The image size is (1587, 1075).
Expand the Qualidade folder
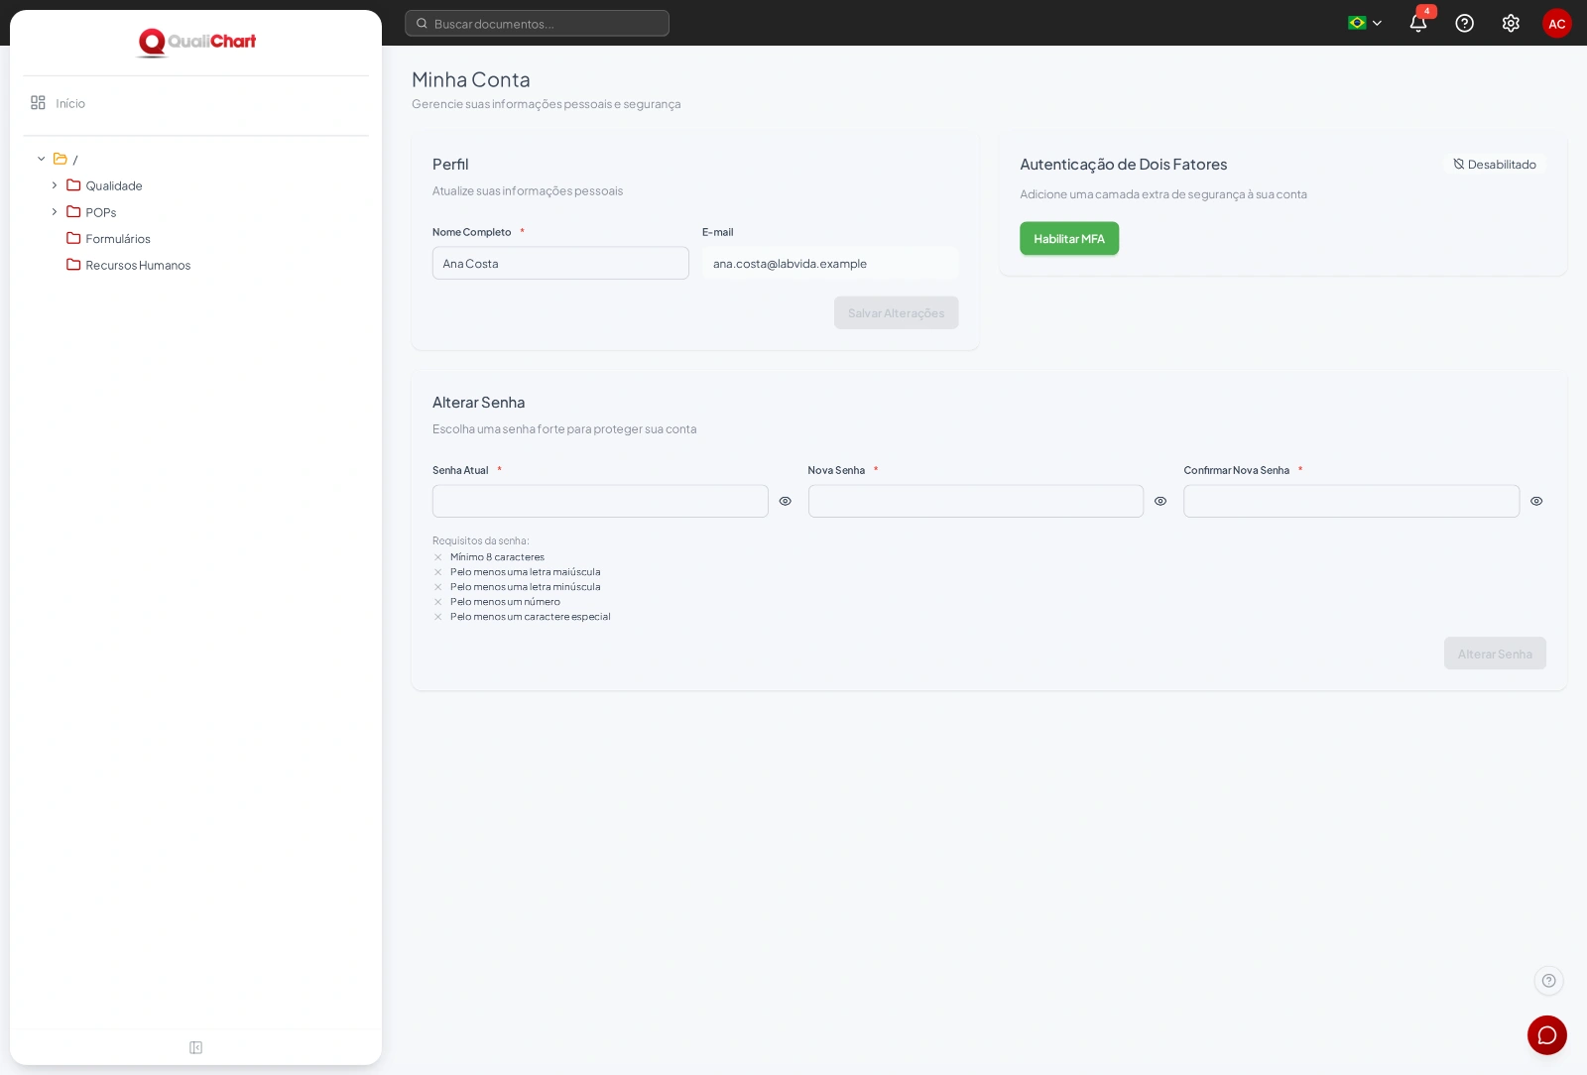pyautogui.click(x=55, y=185)
